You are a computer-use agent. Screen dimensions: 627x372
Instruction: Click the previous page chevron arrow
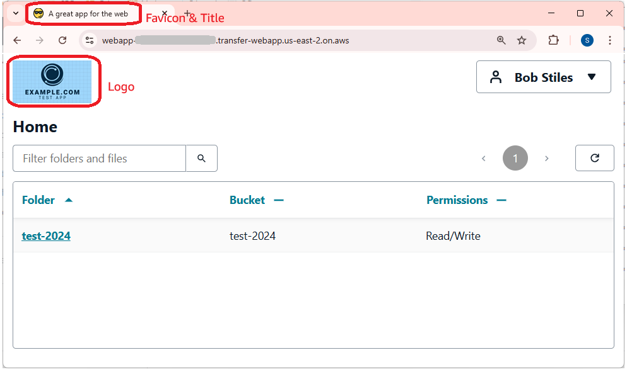point(484,158)
